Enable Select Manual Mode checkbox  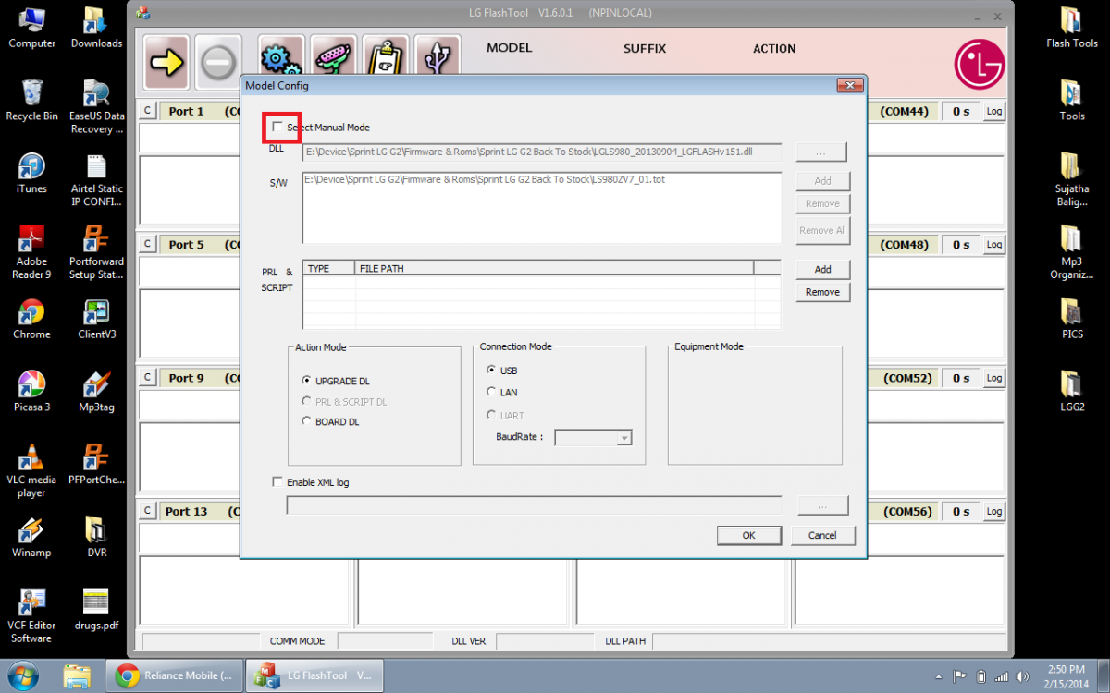(277, 127)
